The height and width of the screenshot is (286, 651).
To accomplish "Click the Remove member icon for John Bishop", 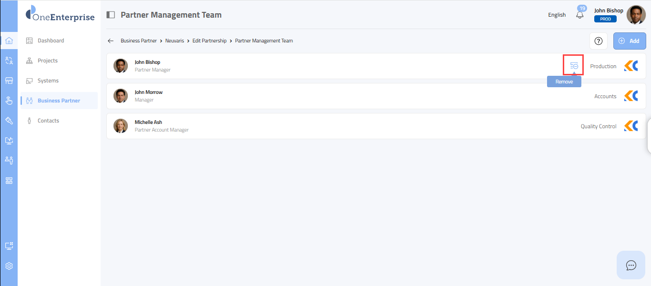I will click(x=574, y=66).
